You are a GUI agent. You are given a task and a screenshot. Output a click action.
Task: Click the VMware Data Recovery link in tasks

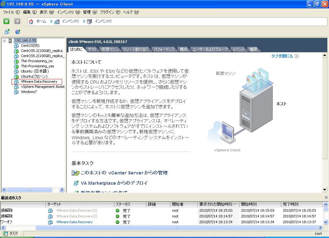coord(75,222)
